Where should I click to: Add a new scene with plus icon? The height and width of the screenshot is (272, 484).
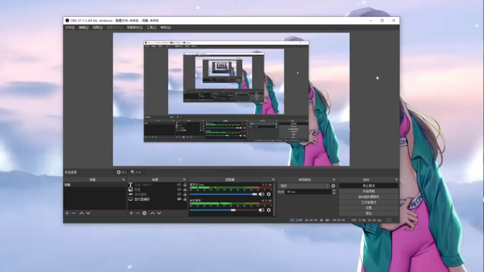click(x=67, y=213)
